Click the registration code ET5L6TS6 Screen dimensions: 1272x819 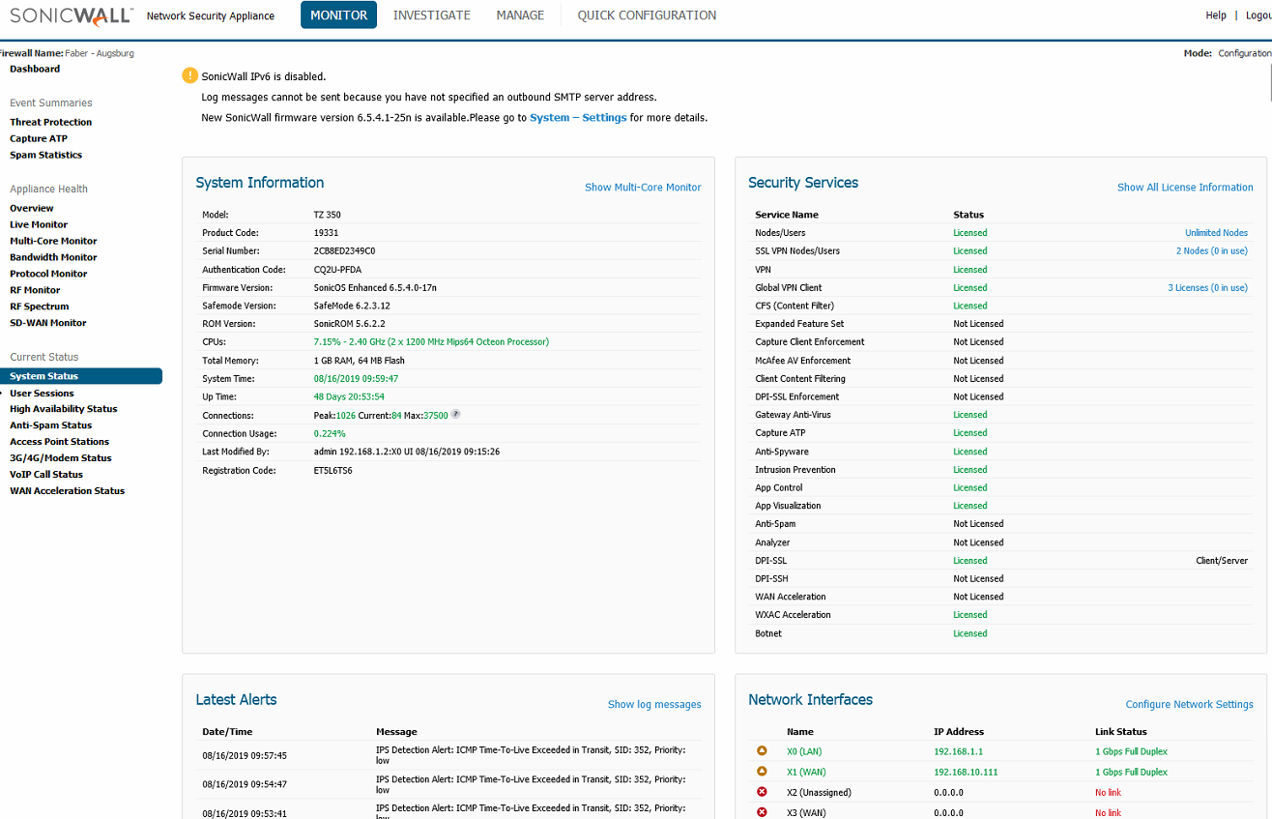point(333,471)
